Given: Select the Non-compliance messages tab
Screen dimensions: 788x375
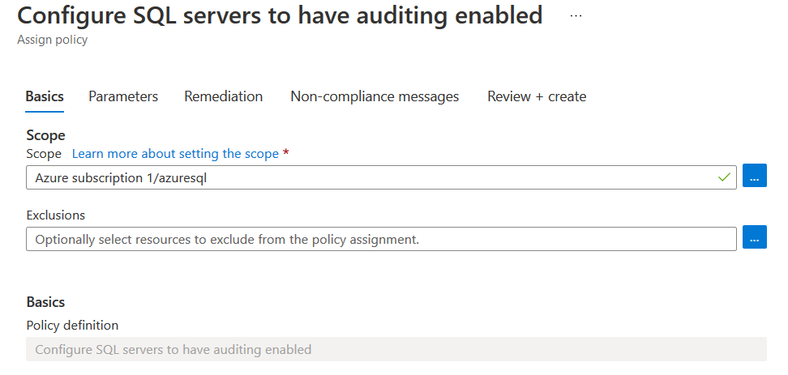Looking at the screenshot, I should pyautogui.click(x=375, y=96).
